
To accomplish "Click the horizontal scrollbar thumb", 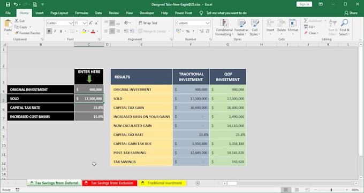I will point(232,183).
